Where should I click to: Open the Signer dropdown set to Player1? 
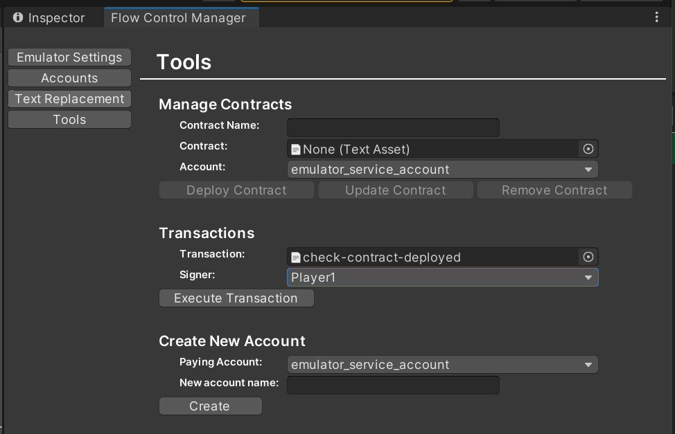[x=442, y=277]
